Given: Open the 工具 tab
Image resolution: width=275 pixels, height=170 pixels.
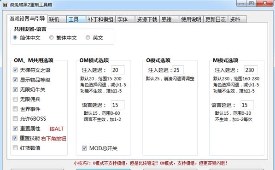Looking at the screenshot, I should 76,19.
